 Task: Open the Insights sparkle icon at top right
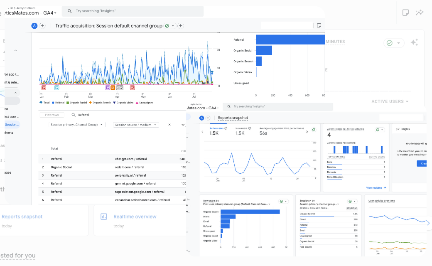click(x=420, y=12)
